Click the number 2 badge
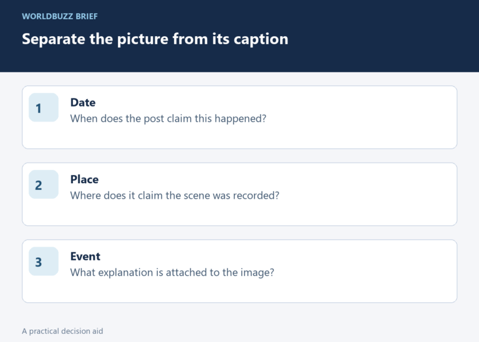 point(44,184)
